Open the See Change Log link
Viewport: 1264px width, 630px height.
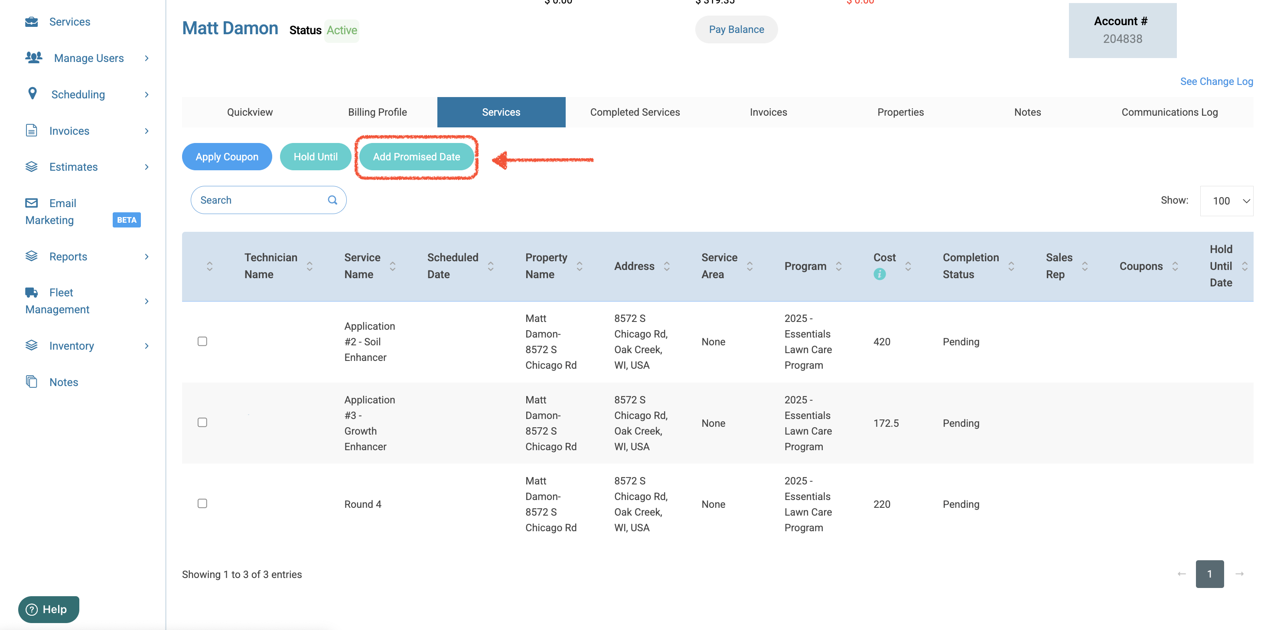tap(1216, 81)
